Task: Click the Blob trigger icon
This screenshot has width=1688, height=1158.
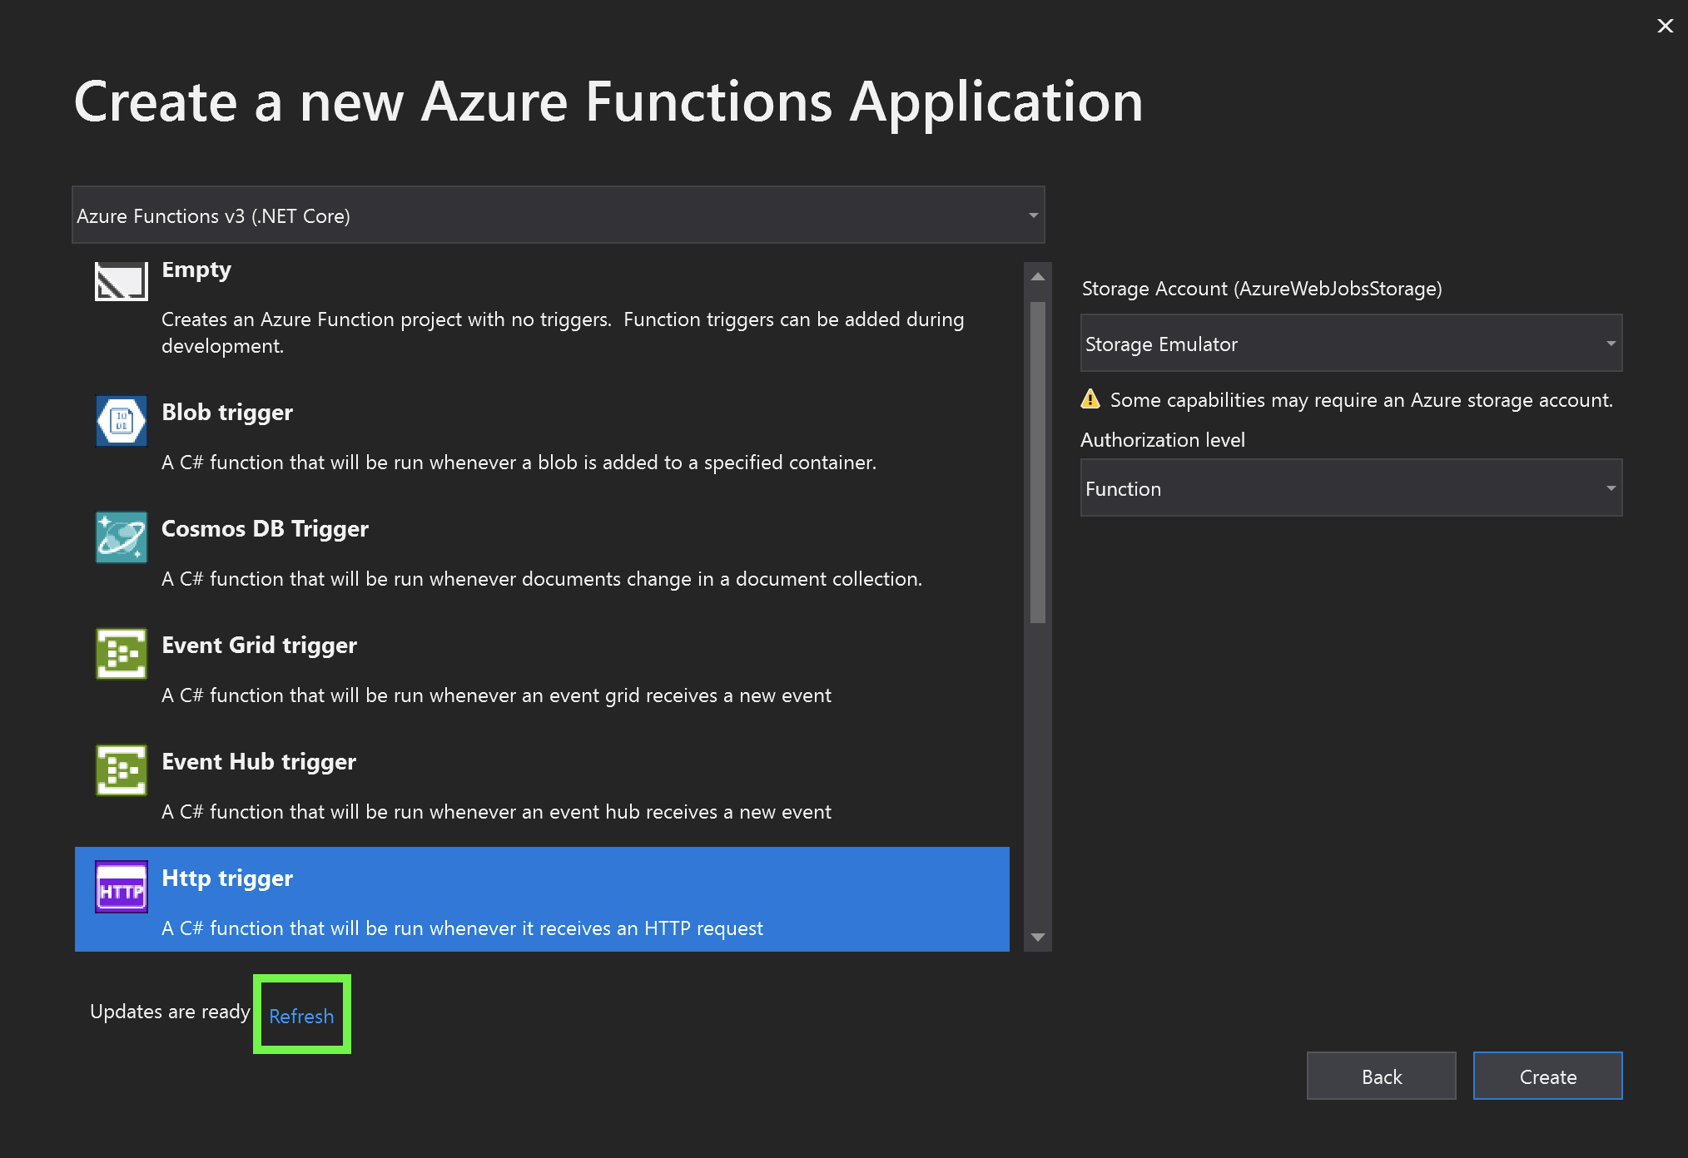Action: pos(121,420)
